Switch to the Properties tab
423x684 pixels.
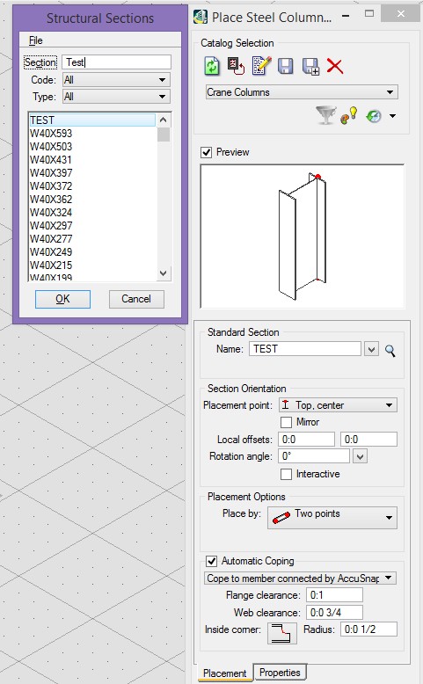tap(280, 673)
